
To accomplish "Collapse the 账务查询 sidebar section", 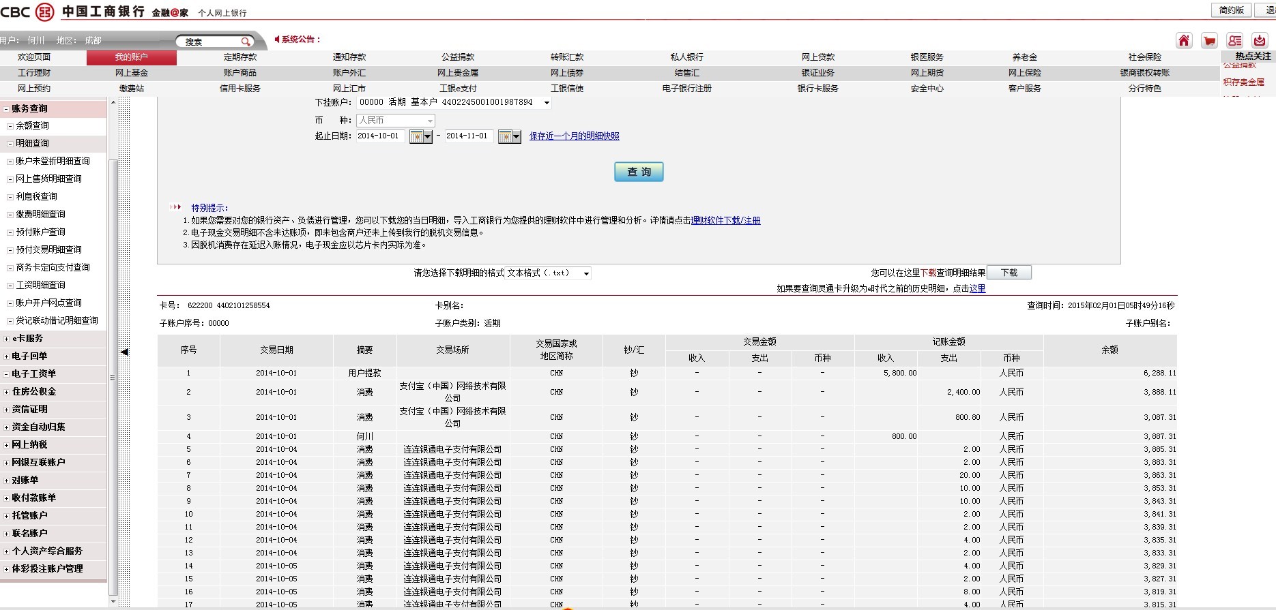I will (x=7, y=109).
